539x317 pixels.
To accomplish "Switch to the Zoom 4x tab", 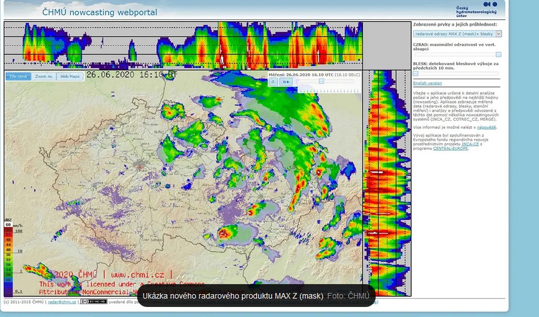I will pos(43,76).
